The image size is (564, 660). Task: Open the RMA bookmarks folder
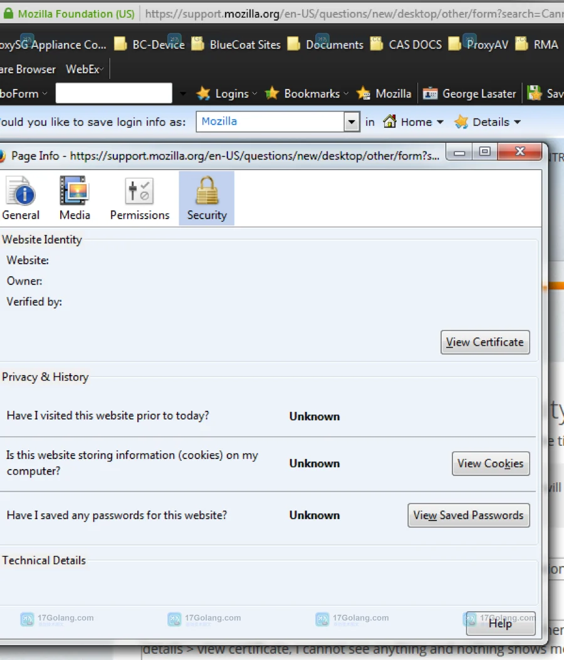coord(536,44)
